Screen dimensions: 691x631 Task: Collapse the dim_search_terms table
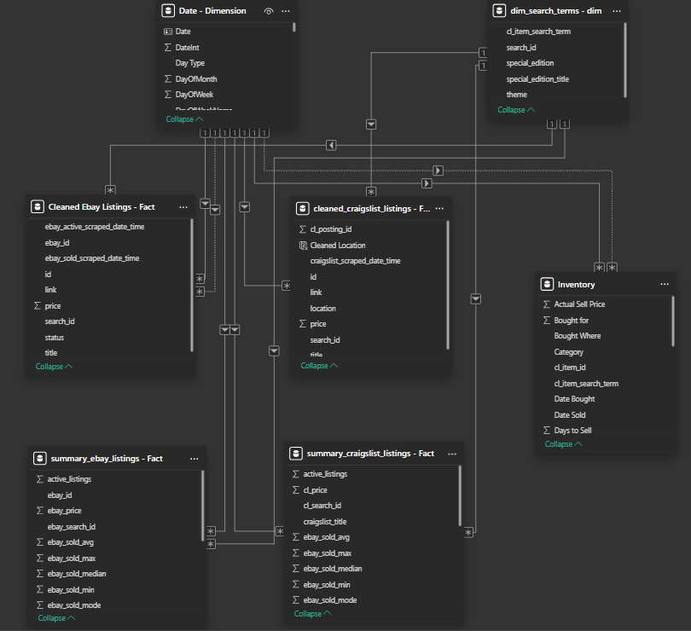(x=516, y=110)
